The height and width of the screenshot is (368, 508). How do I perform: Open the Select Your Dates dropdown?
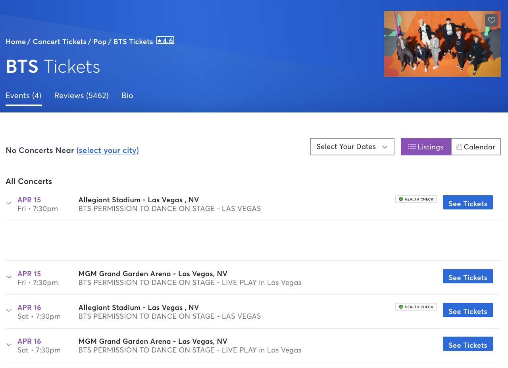click(352, 147)
